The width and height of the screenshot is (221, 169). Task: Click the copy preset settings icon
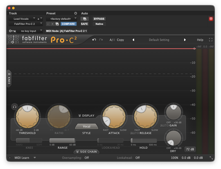57,24
